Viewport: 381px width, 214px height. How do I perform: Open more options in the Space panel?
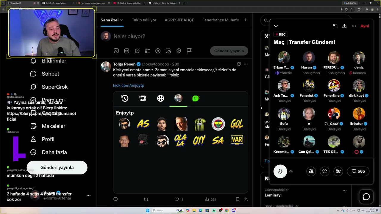point(354,26)
